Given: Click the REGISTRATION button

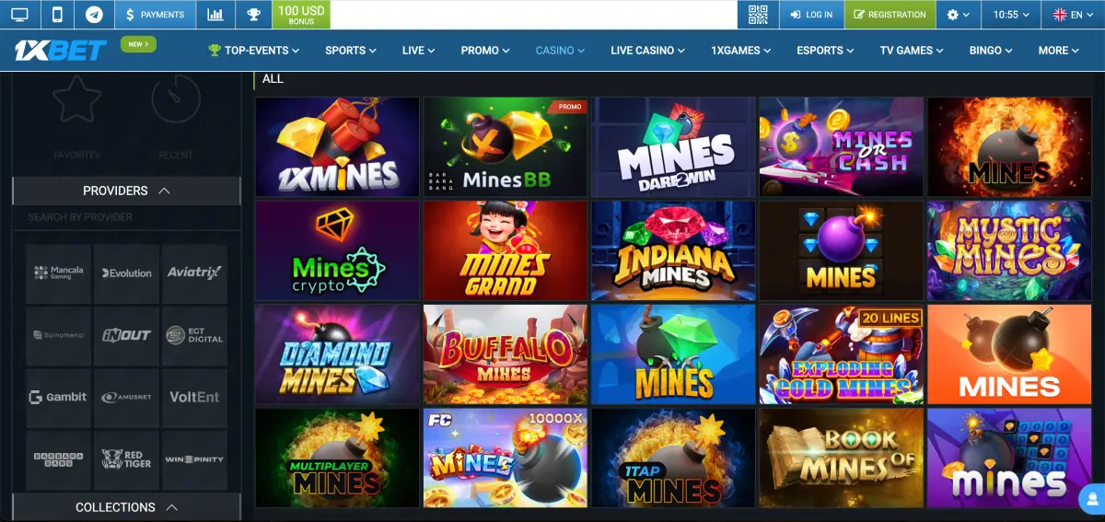Looking at the screenshot, I should pos(890,15).
